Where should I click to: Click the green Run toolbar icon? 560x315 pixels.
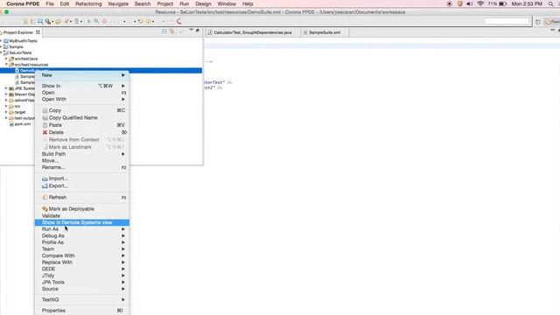point(89,21)
